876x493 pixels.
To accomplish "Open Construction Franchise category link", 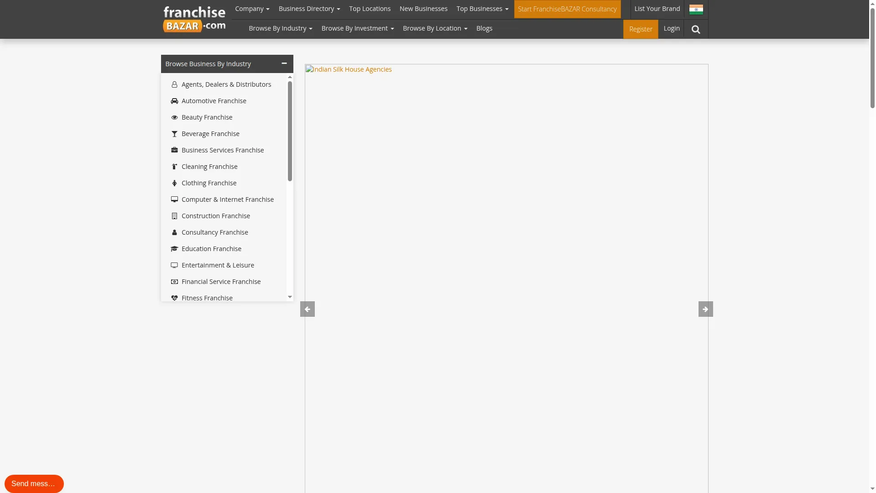I will (216, 216).
